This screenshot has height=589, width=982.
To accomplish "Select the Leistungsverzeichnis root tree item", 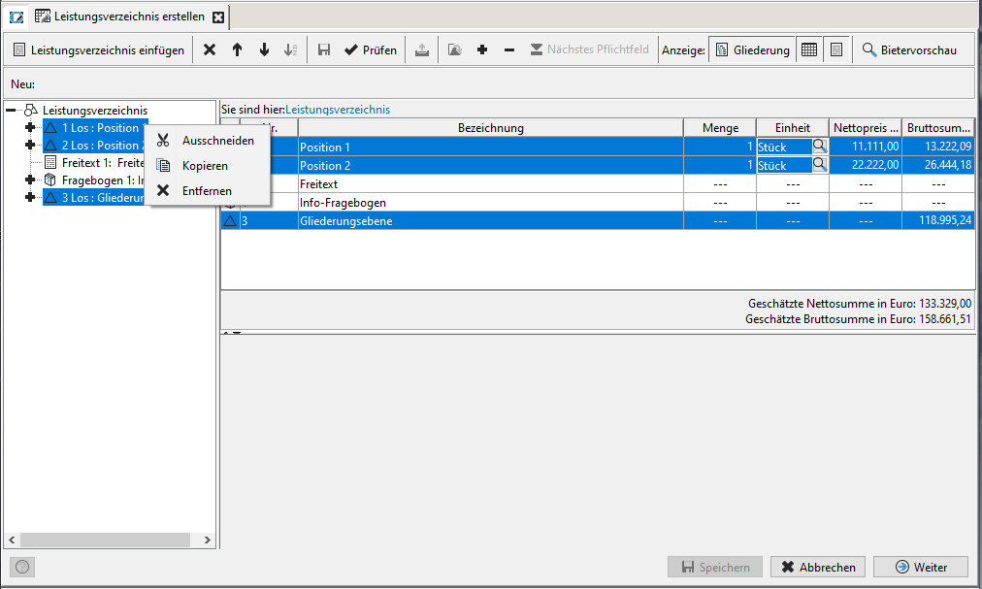I will point(95,111).
